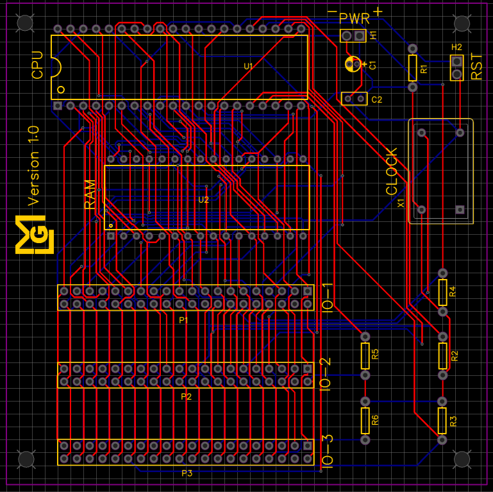Image resolution: width=493 pixels, height=492 pixels.
Task: Click the square pin-1 pad of RAM U2
Action: coord(111,235)
